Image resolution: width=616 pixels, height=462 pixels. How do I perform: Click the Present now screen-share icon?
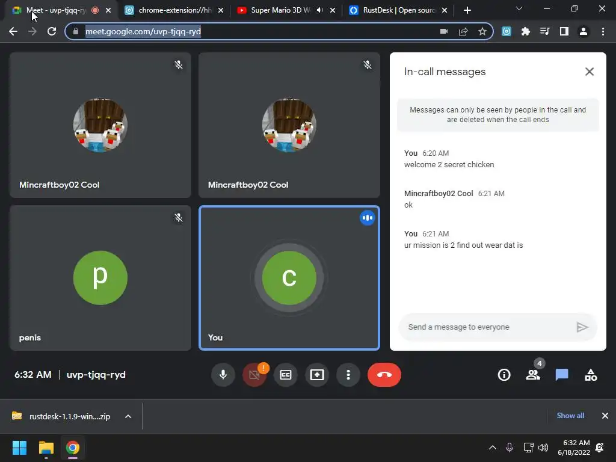click(317, 375)
